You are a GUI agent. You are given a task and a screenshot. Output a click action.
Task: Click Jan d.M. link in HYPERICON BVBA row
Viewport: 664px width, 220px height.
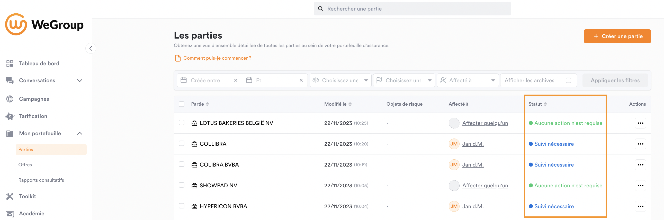pyautogui.click(x=473, y=206)
